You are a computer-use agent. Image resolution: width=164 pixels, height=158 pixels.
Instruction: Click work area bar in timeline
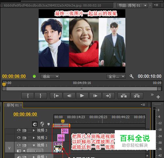click(x=62, y=126)
